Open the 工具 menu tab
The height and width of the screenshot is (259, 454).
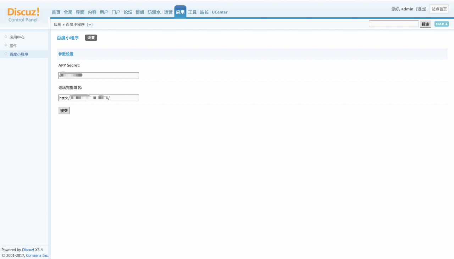pos(192,12)
